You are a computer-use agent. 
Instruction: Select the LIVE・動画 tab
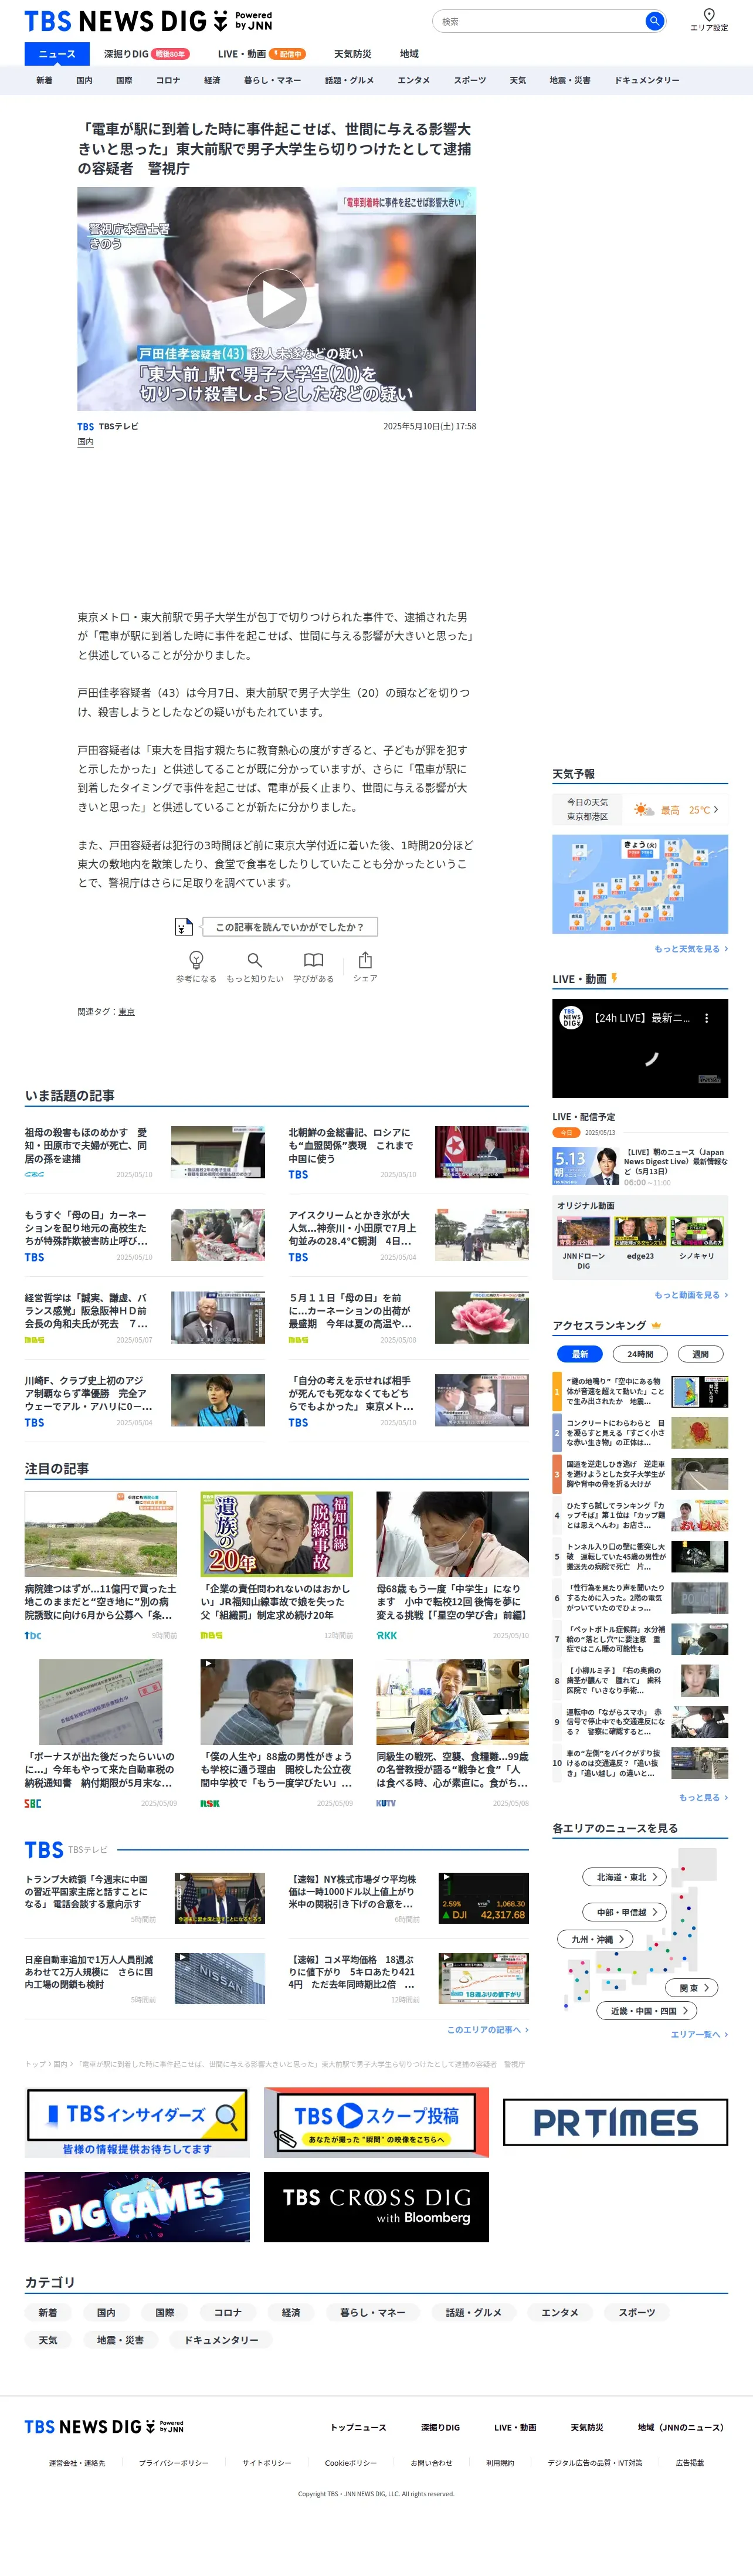pos(261,54)
